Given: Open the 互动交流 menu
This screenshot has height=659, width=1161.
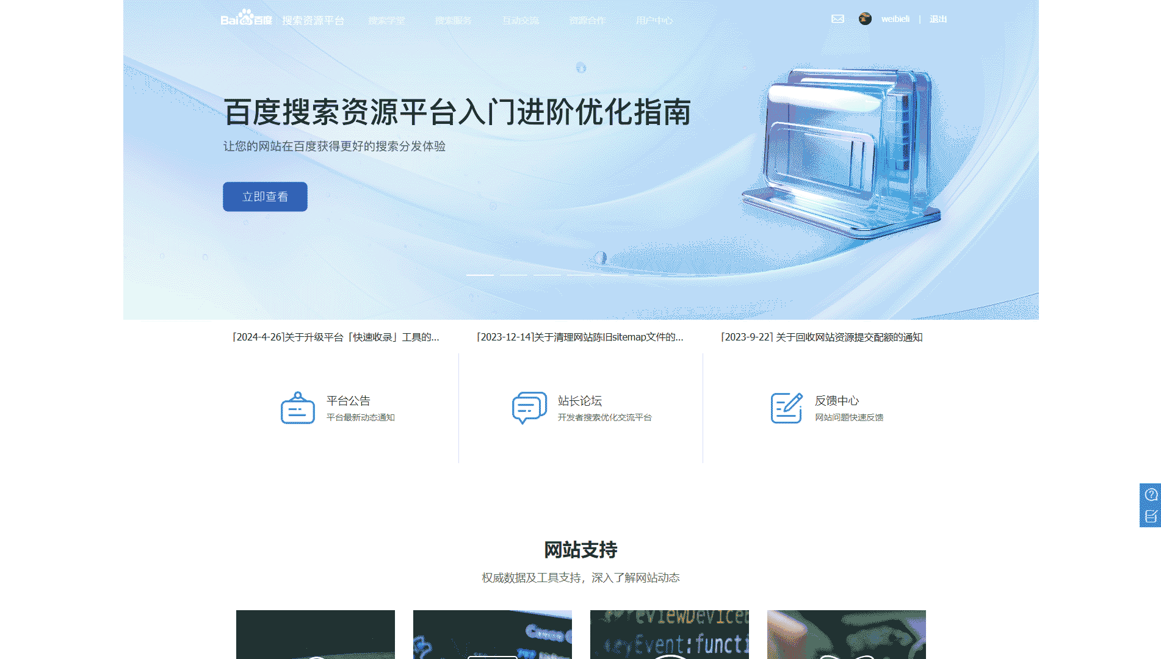Looking at the screenshot, I should click(521, 20).
